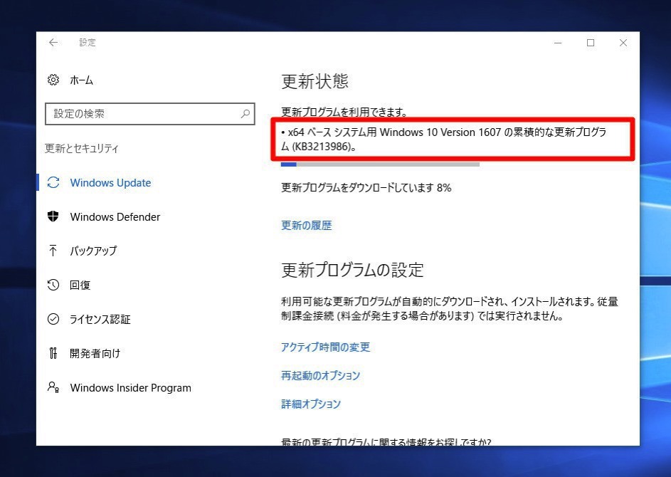Click the 更新とセキュリティ category label

point(82,148)
